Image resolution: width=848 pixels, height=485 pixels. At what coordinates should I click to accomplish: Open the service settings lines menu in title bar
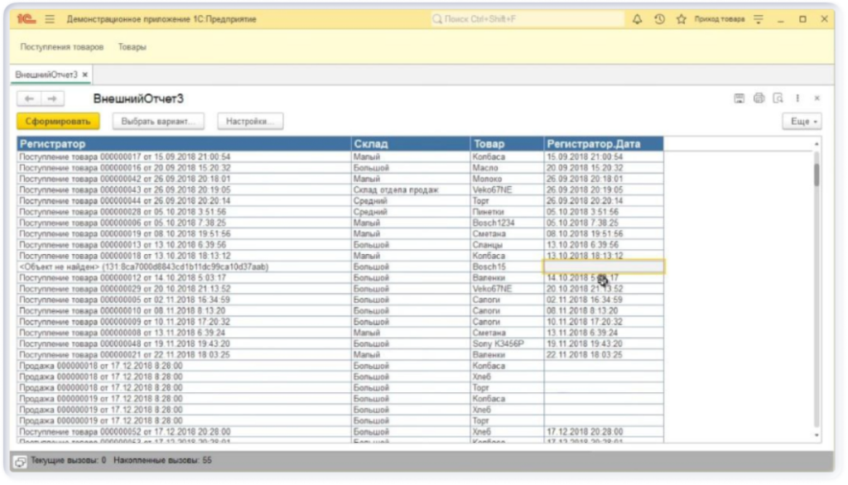(758, 19)
